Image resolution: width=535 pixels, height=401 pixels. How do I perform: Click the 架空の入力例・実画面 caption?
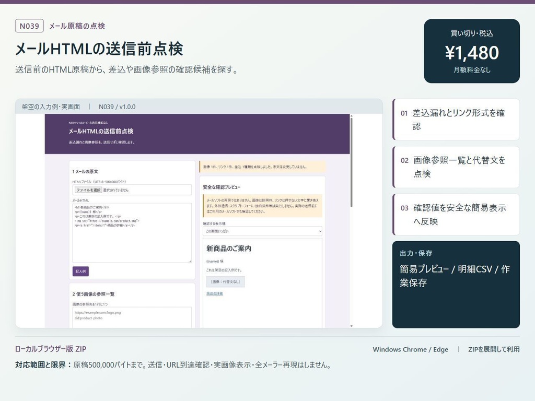pos(51,107)
